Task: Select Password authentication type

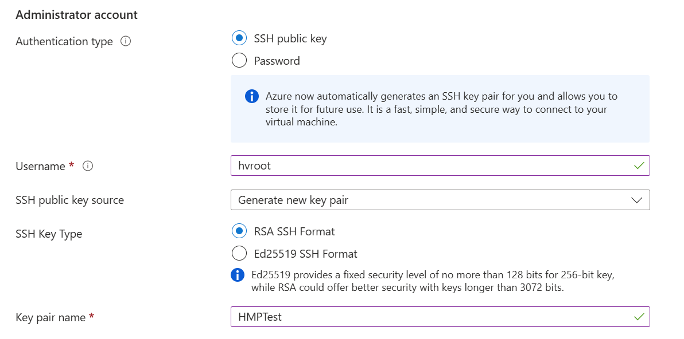Action: coord(239,60)
